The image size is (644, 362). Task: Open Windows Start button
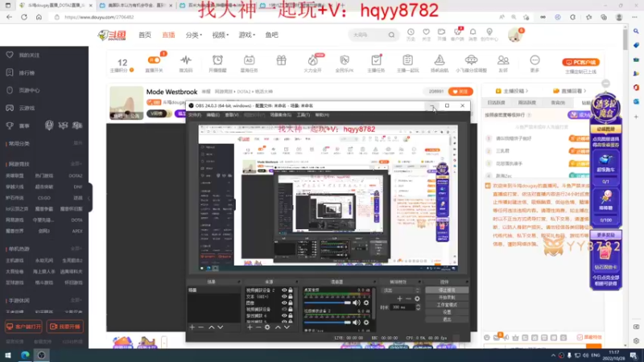[8, 356]
